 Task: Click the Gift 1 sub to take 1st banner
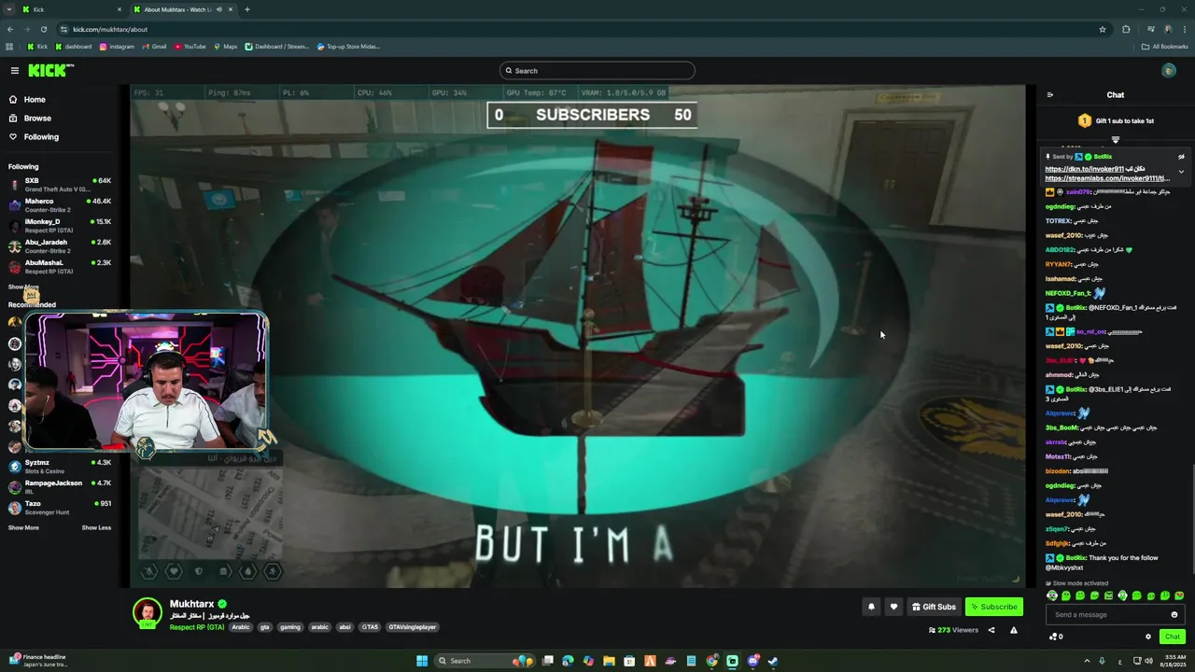click(1116, 120)
